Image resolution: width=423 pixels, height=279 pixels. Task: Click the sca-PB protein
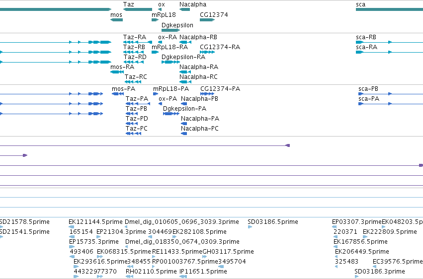click(x=391, y=94)
